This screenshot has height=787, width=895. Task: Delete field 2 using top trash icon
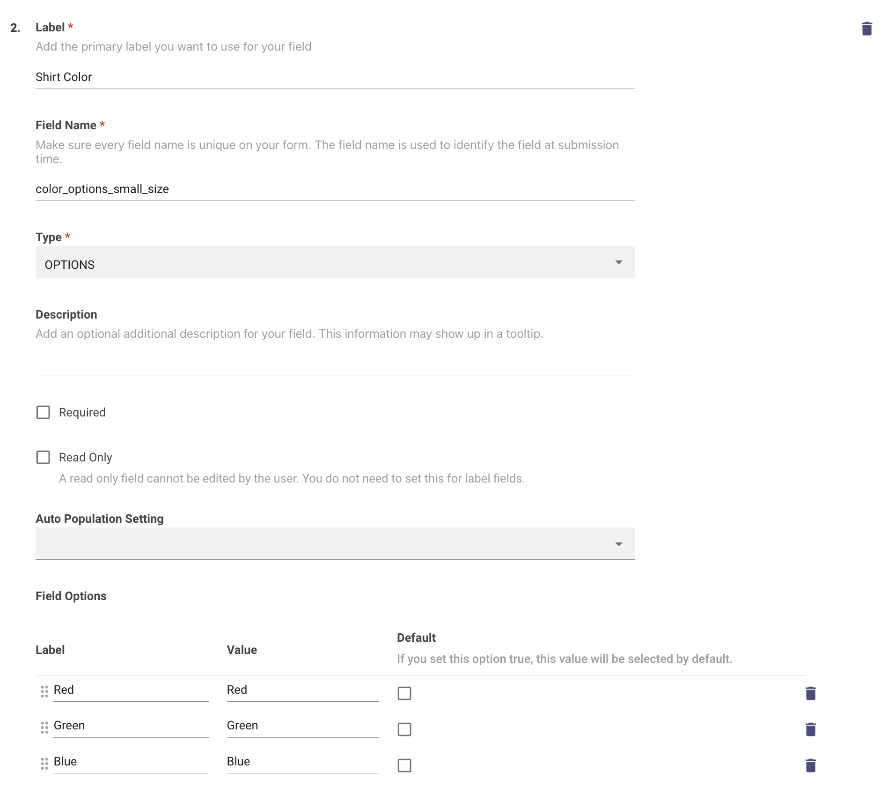[866, 29]
